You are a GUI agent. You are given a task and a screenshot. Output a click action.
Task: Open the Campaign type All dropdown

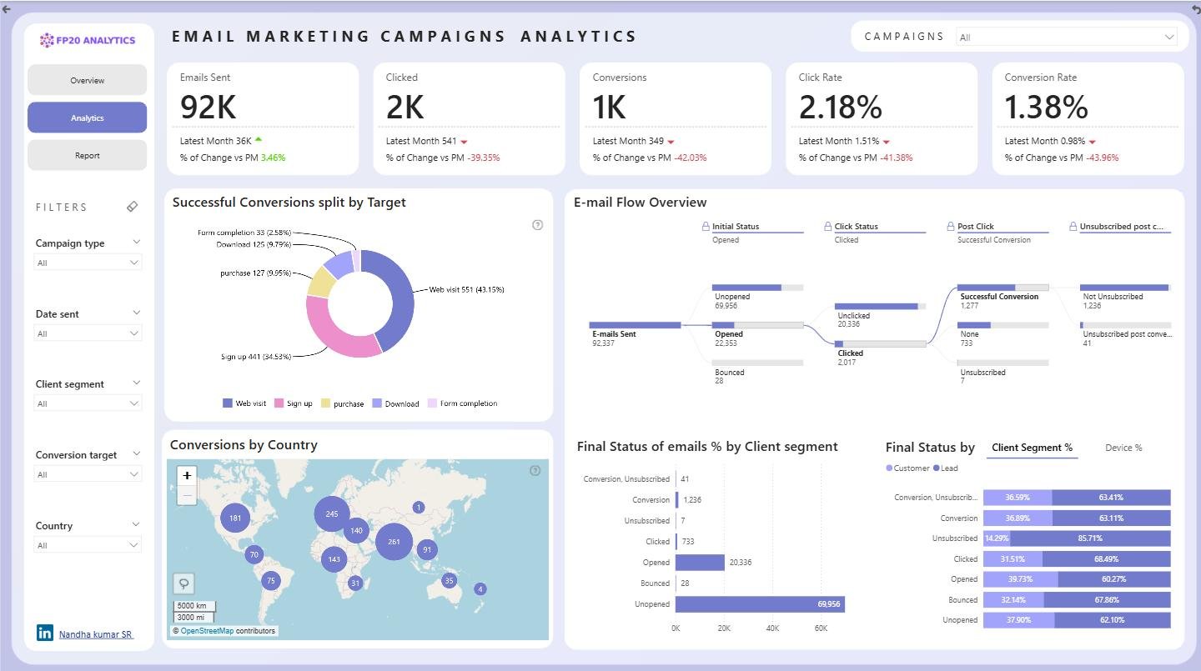coord(88,263)
